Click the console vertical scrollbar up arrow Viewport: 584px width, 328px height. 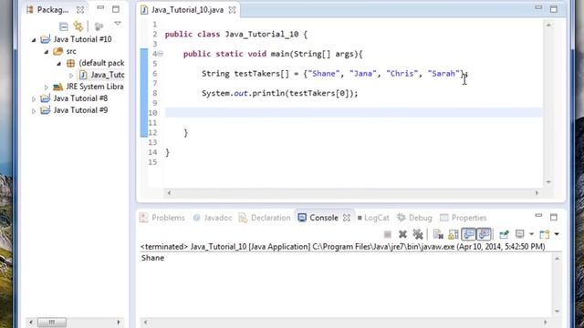coord(558,259)
